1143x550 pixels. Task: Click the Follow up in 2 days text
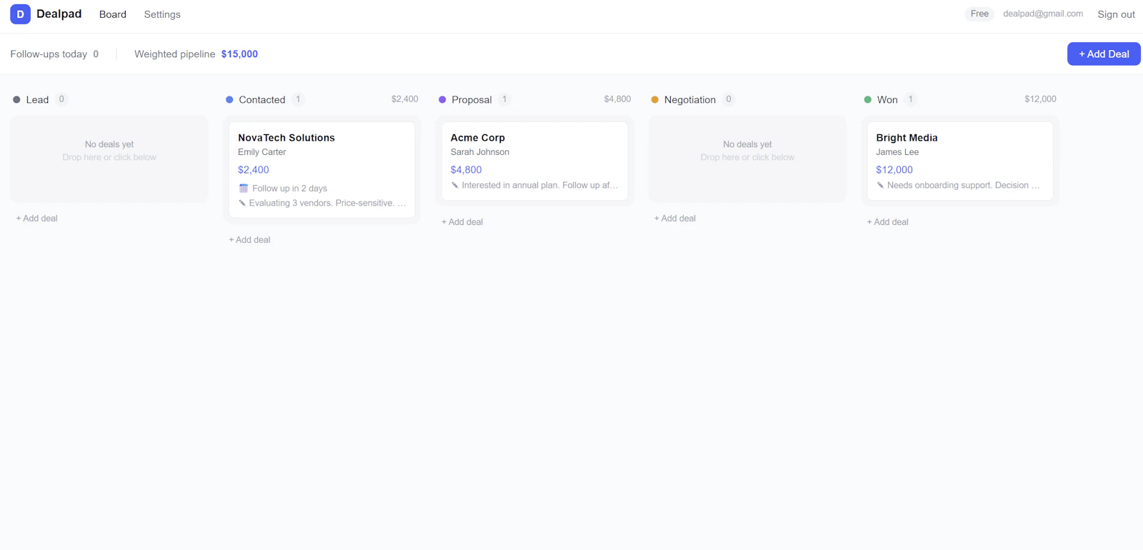289,189
